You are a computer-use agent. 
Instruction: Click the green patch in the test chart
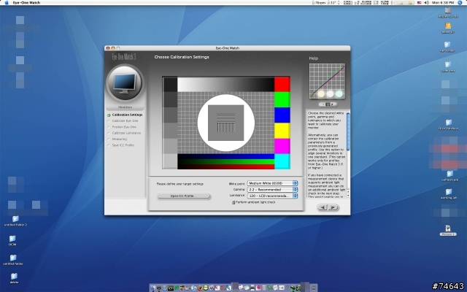tap(282, 99)
